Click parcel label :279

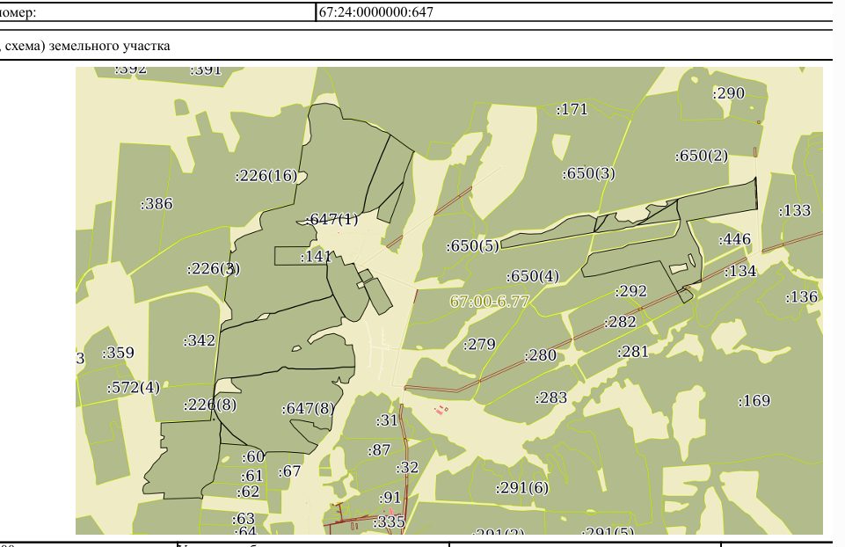479,344
